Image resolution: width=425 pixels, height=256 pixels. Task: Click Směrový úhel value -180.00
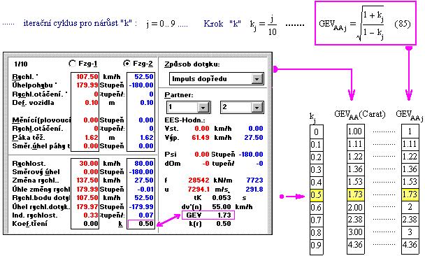point(141,172)
